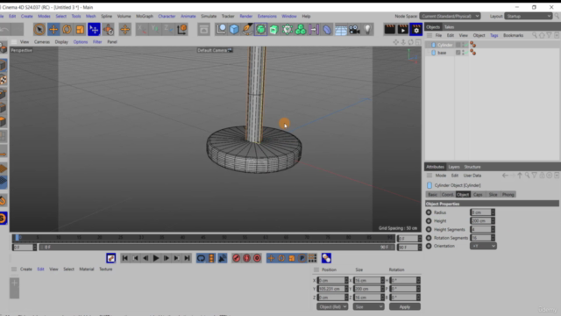The height and width of the screenshot is (316, 561).
Task: Click the timeline playhead at frame 0
Action: pyautogui.click(x=17, y=238)
